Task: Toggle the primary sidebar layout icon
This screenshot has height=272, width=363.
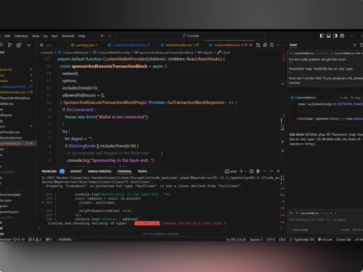Action: pos(322,36)
